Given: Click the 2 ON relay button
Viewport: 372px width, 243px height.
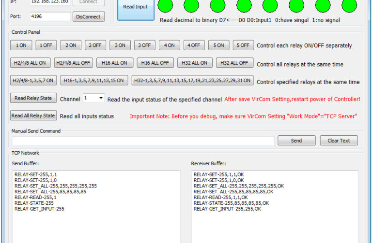Looking at the screenshot, I should [x=71, y=45].
